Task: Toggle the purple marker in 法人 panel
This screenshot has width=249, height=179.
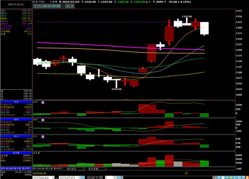Action: [43, 137]
